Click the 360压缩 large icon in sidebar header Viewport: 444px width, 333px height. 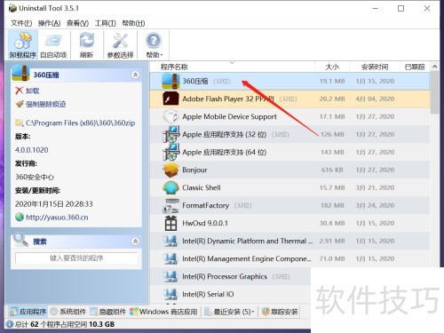[20, 73]
